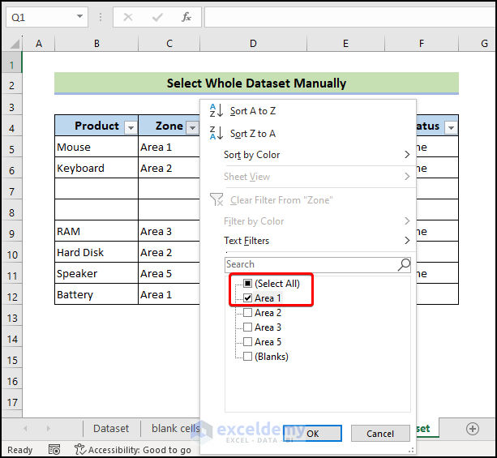
Task: Check the Area 2 checkbox
Action: coord(247,313)
